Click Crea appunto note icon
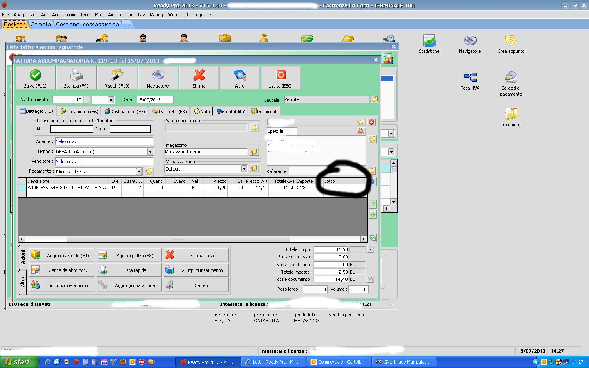The width and height of the screenshot is (589, 368). [511, 44]
